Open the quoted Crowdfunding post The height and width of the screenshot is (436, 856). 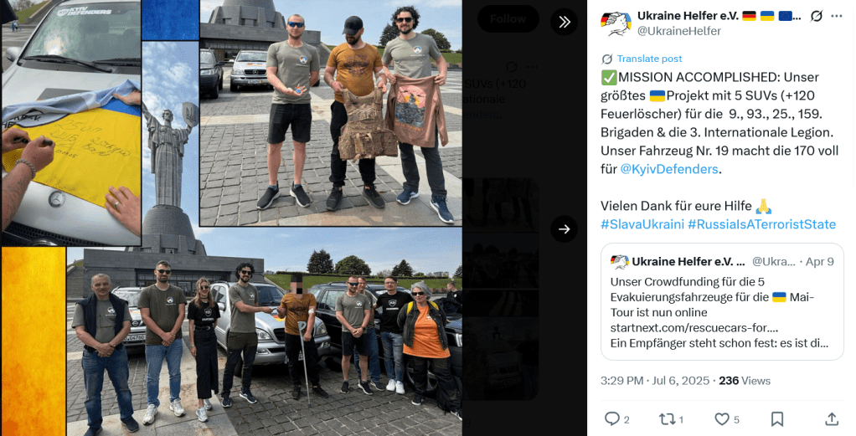722,302
